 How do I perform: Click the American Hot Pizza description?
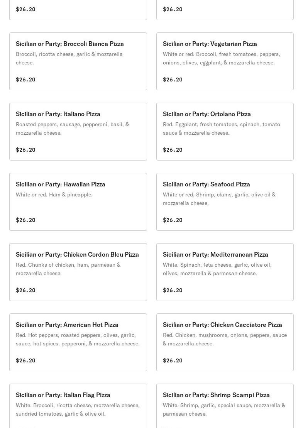[x=78, y=339]
